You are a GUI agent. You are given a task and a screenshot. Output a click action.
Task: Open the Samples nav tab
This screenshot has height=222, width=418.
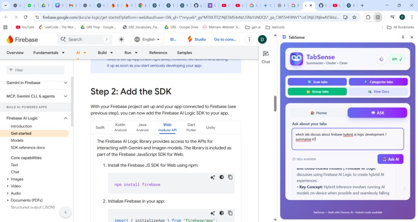point(185,53)
